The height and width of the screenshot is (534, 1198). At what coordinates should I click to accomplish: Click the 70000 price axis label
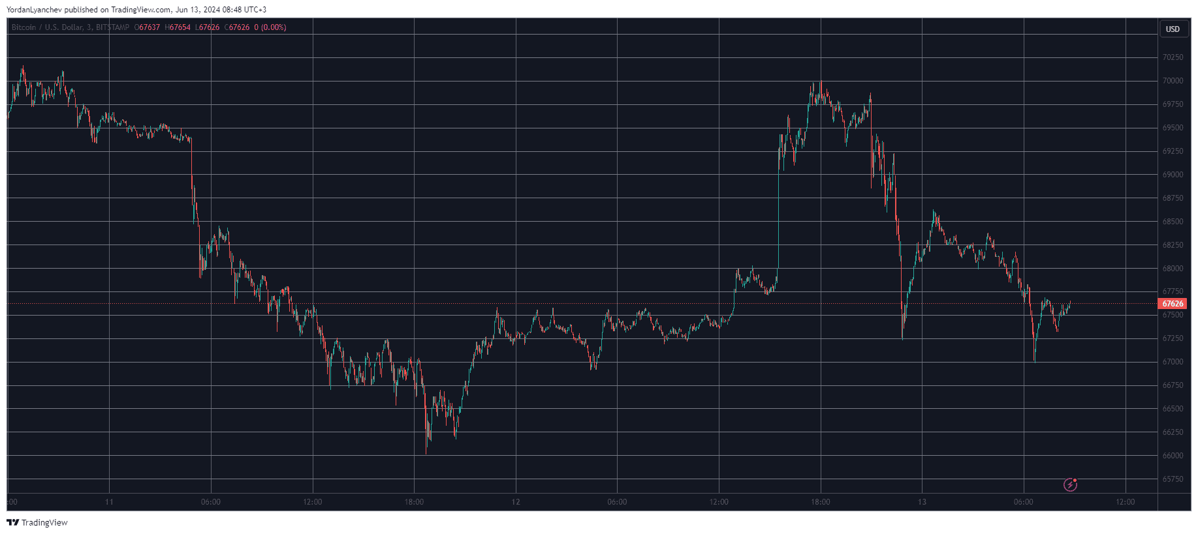(x=1173, y=81)
